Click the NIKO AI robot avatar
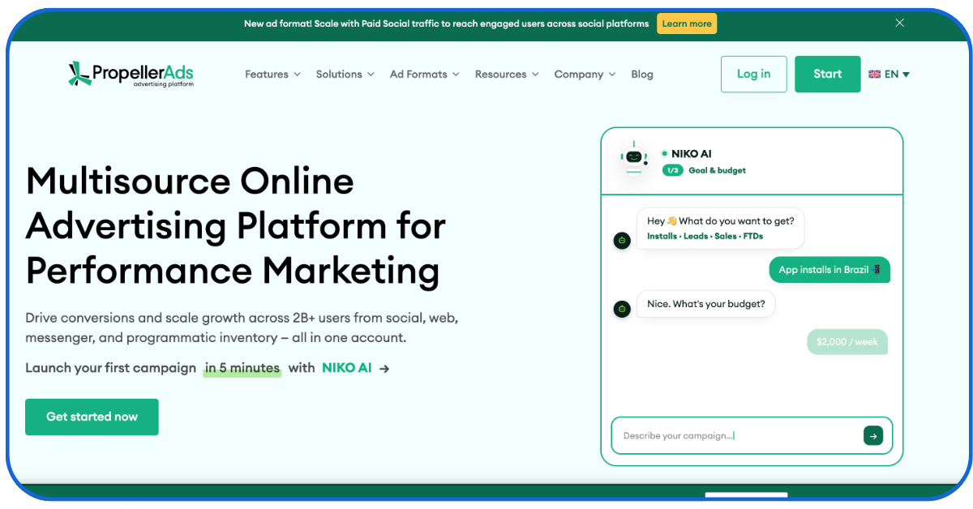The width and height of the screenshot is (973, 509). (634, 158)
